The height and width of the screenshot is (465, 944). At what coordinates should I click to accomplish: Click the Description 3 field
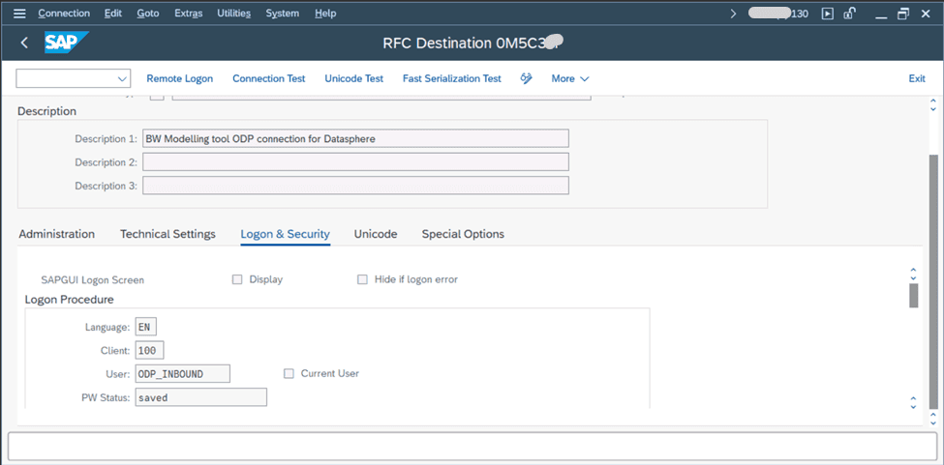[355, 186]
